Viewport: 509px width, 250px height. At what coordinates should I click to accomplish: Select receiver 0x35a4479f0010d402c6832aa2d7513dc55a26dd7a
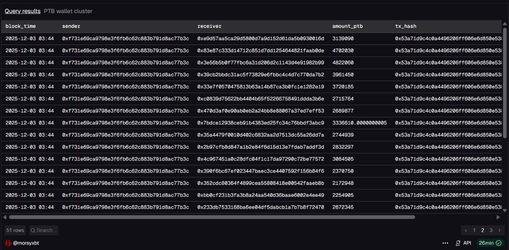click(x=260, y=135)
